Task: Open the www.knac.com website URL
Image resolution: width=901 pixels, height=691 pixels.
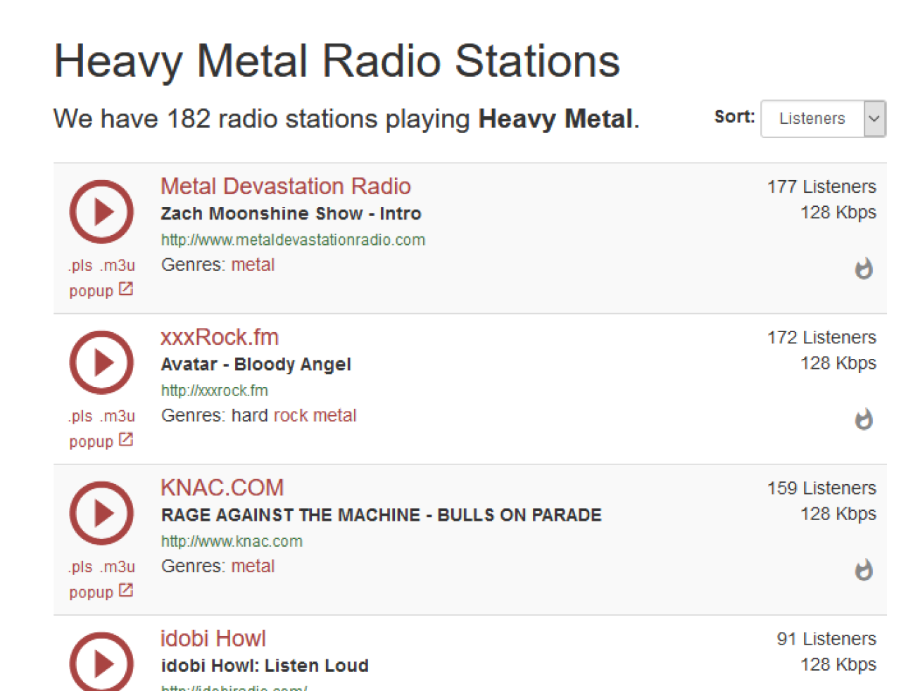Action: [x=232, y=541]
